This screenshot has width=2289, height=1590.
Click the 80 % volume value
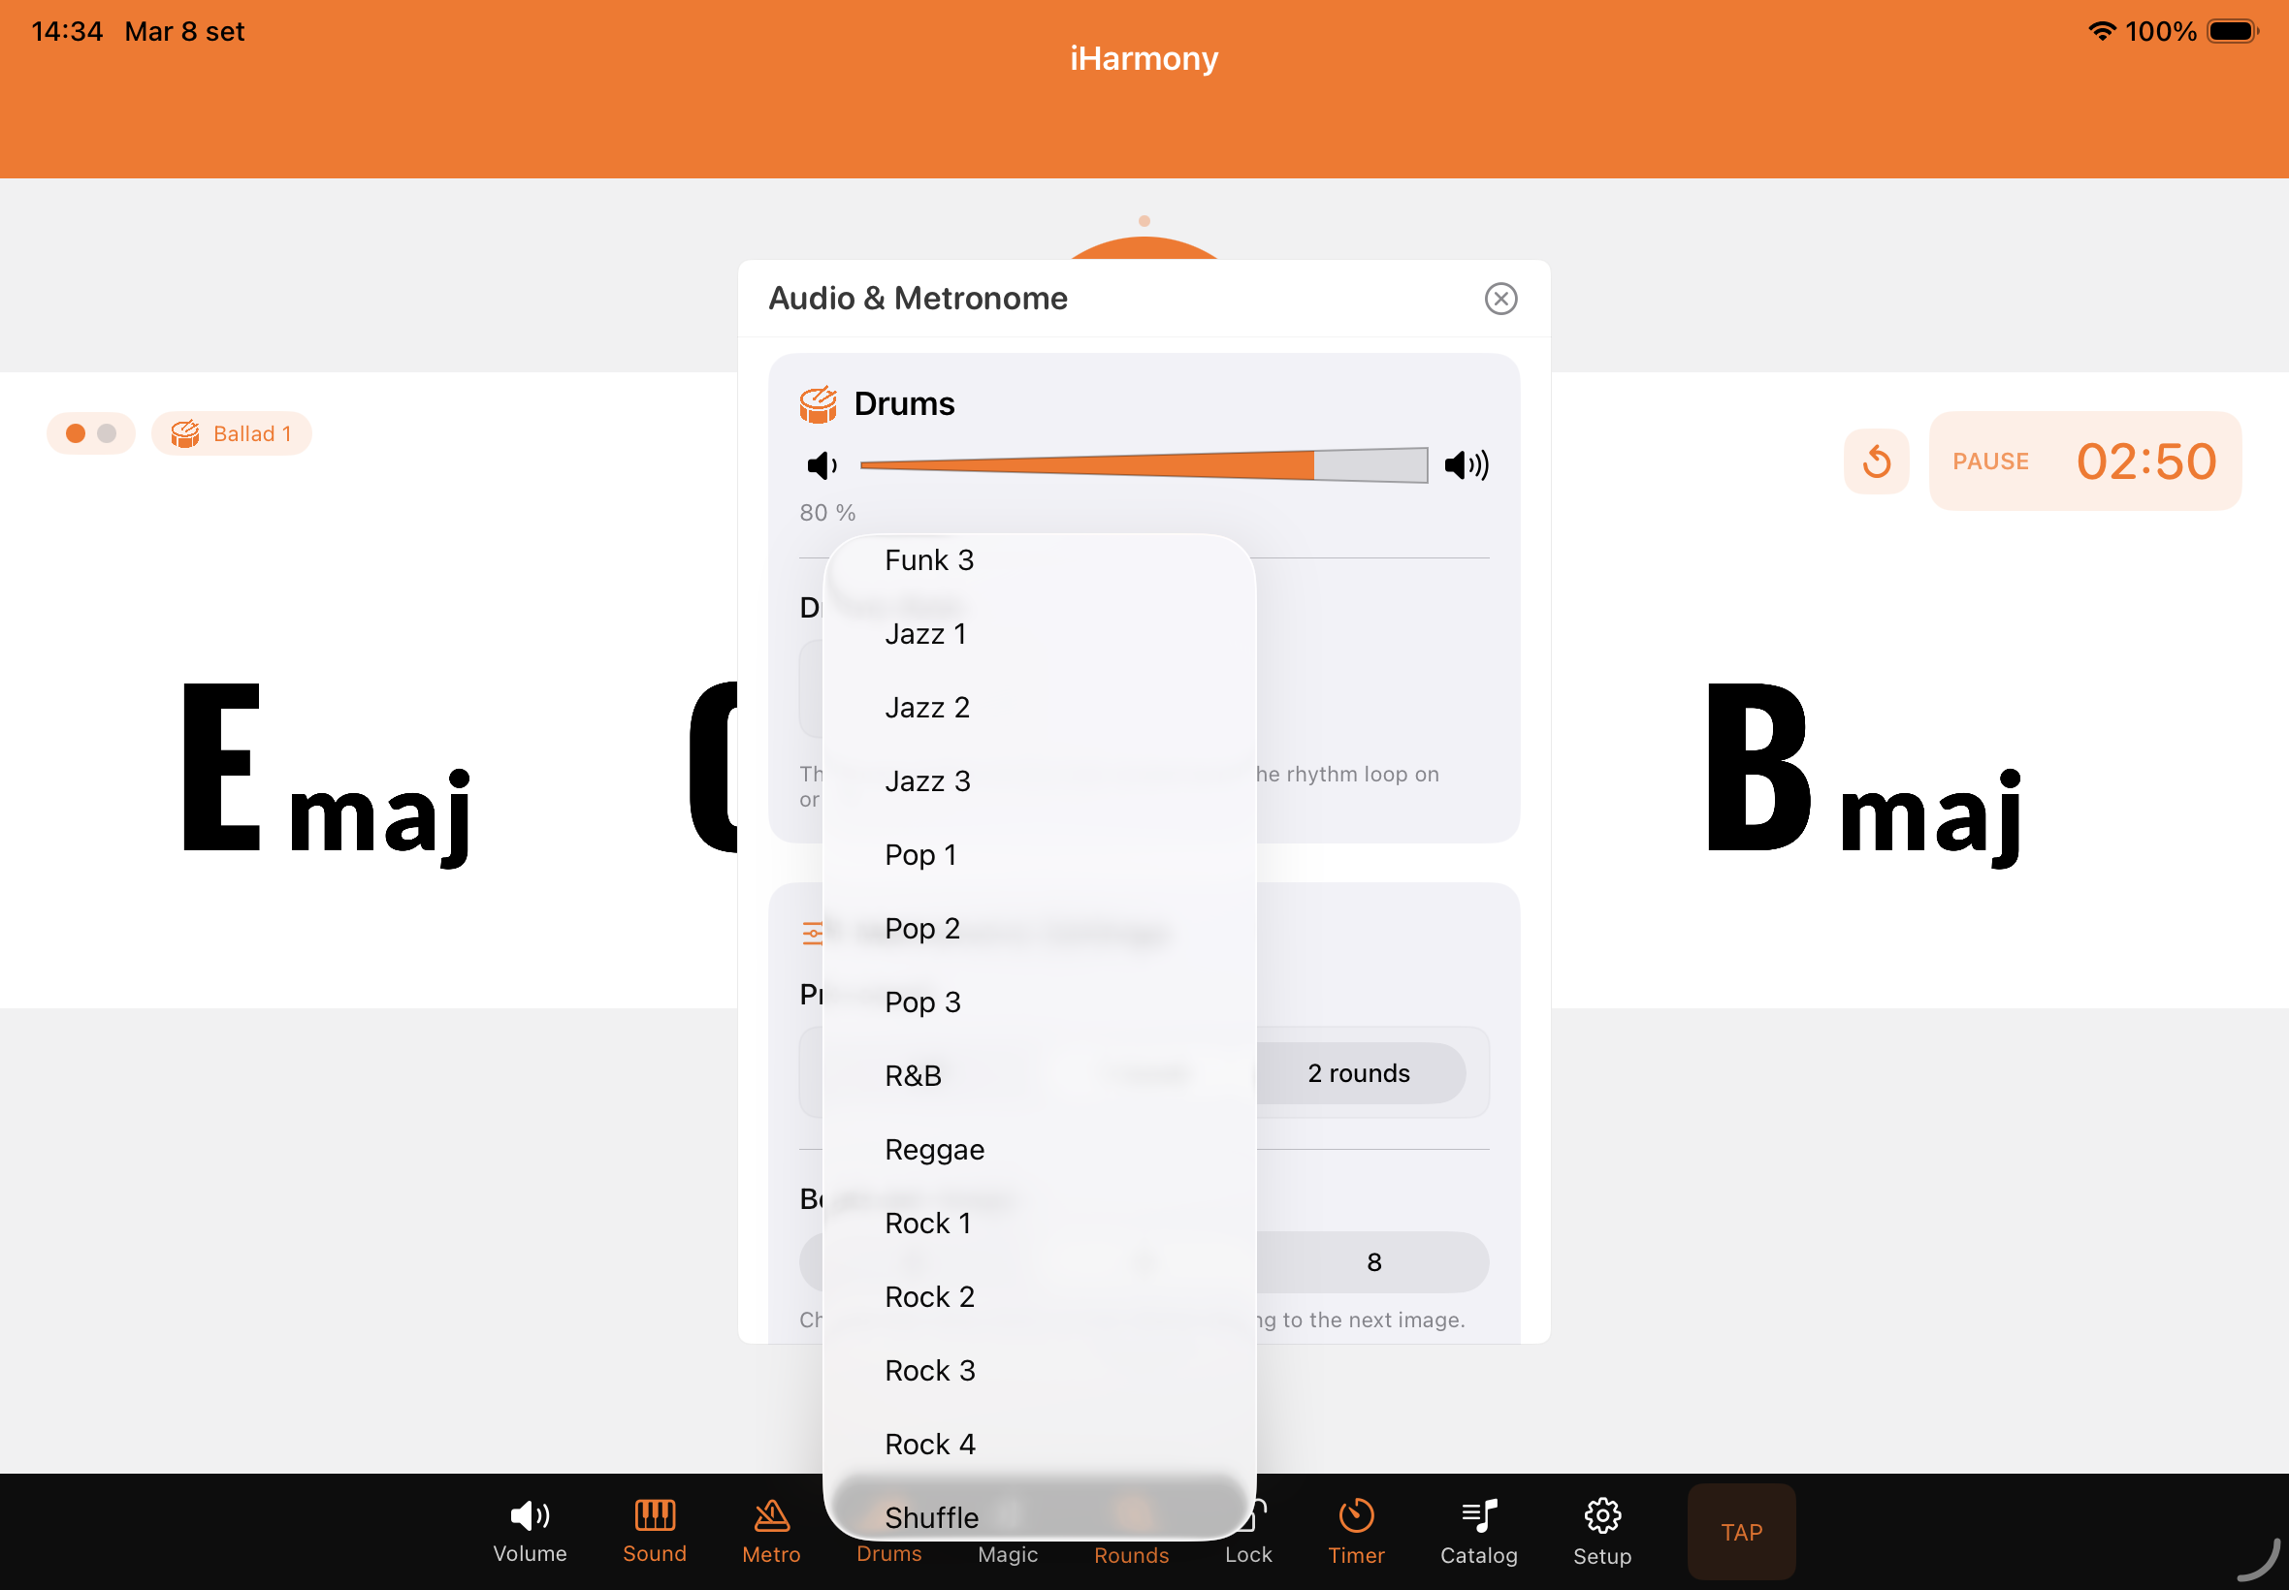point(827,512)
